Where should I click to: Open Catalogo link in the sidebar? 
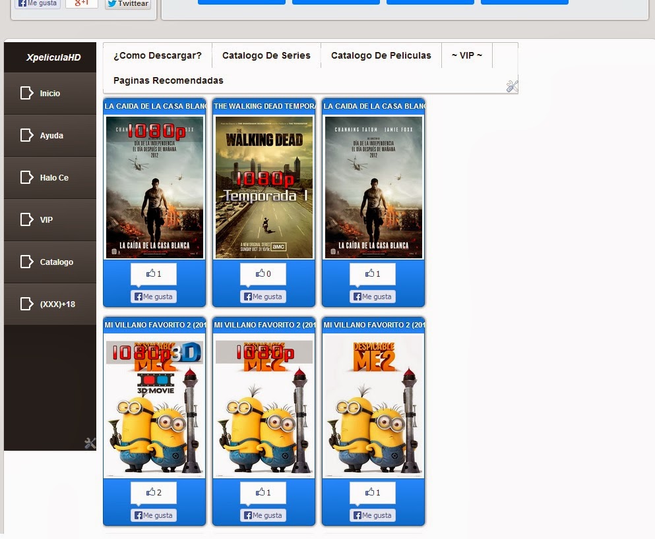coord(50,262)
